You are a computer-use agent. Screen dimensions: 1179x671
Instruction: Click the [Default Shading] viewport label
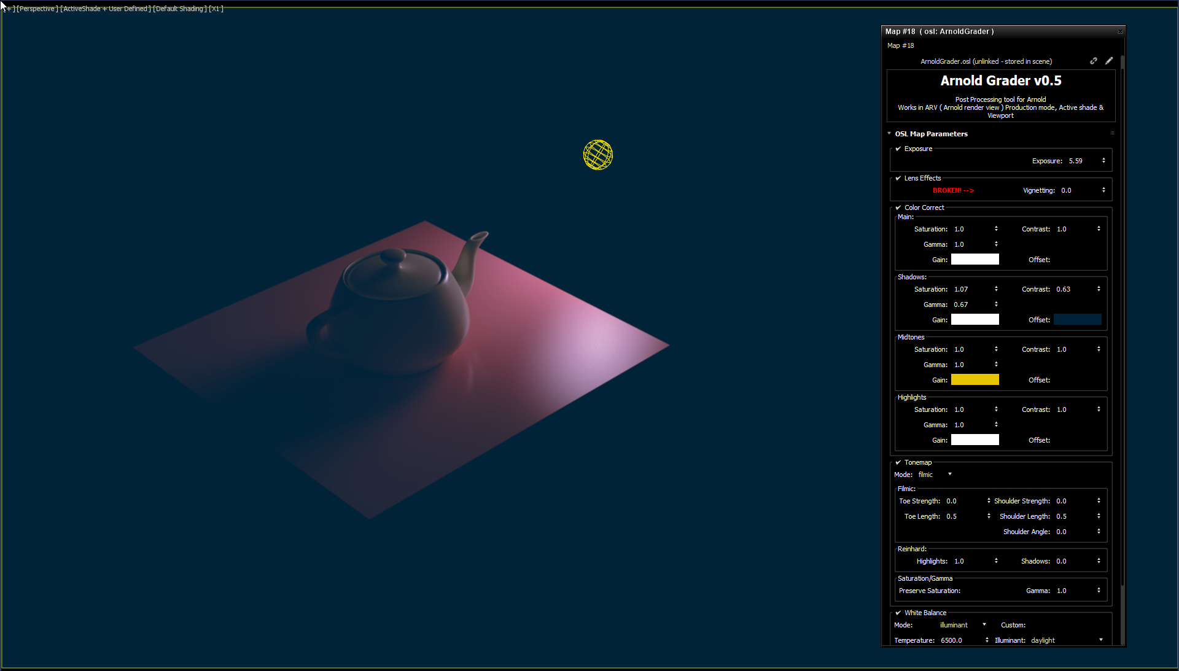(181, 9)
